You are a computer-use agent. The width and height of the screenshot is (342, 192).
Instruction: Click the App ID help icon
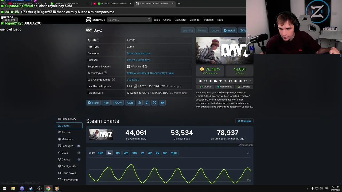click(x=98, y=40)
